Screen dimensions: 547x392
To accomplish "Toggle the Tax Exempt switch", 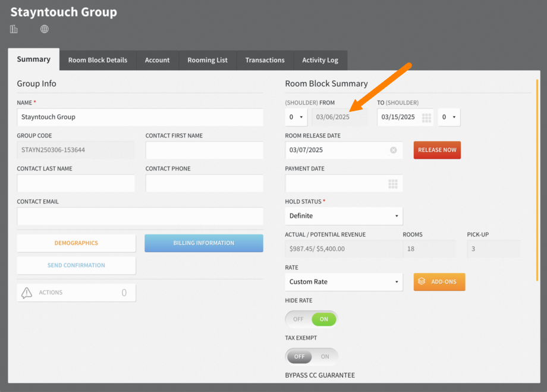I will (311, 356).
